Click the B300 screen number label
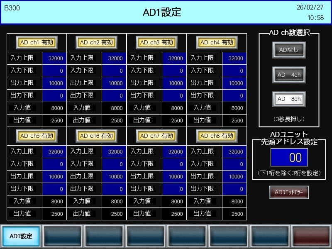332x249 pixels. (12, 8)
